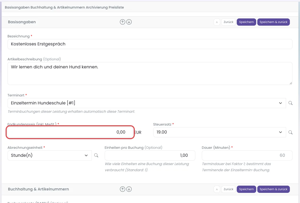Collapse the Buchhaltung & Artikelnummern section
Screen dimensions: 300x203
[217, 189]
